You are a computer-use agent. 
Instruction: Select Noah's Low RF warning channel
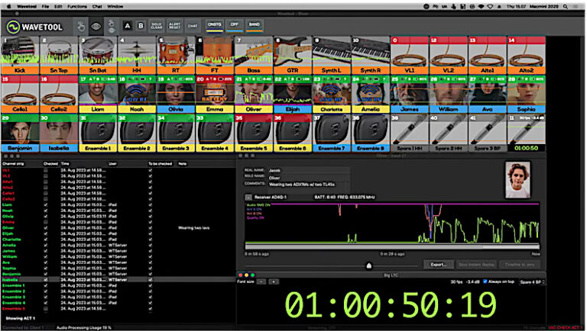(137, 94)
